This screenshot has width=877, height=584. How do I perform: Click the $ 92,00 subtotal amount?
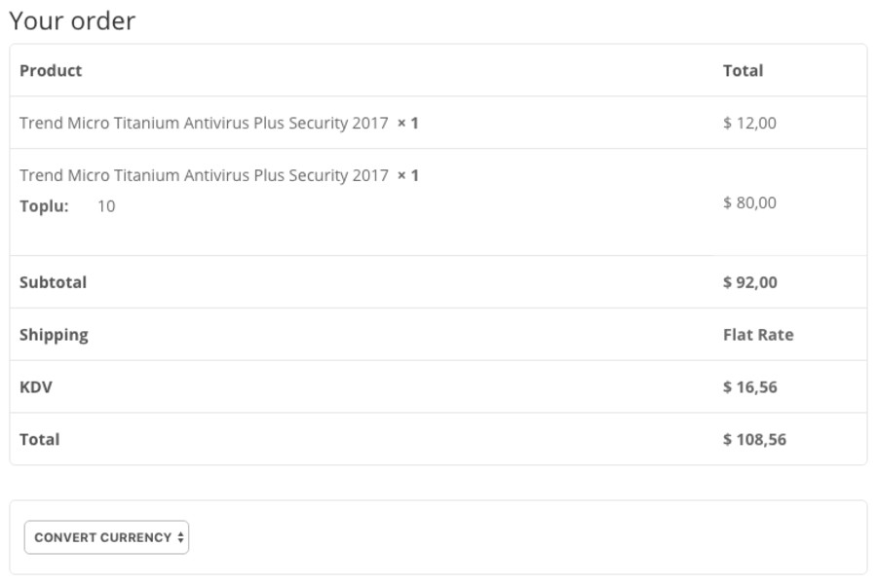[749, 282]
